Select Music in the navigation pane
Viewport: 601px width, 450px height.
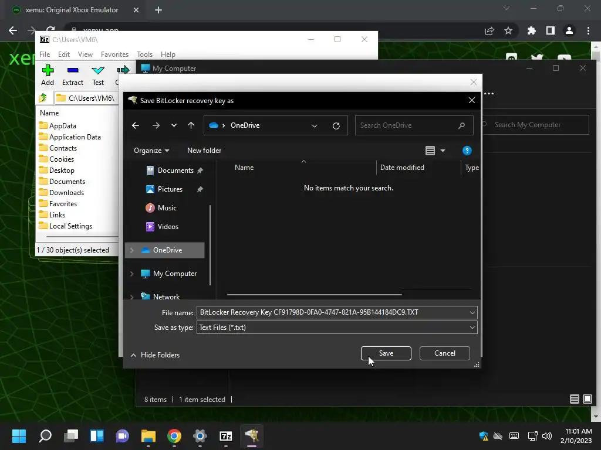[x=167, y=208]
